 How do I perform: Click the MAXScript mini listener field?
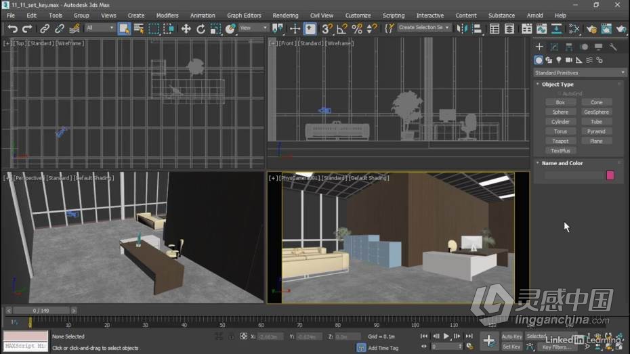(25, 346)
